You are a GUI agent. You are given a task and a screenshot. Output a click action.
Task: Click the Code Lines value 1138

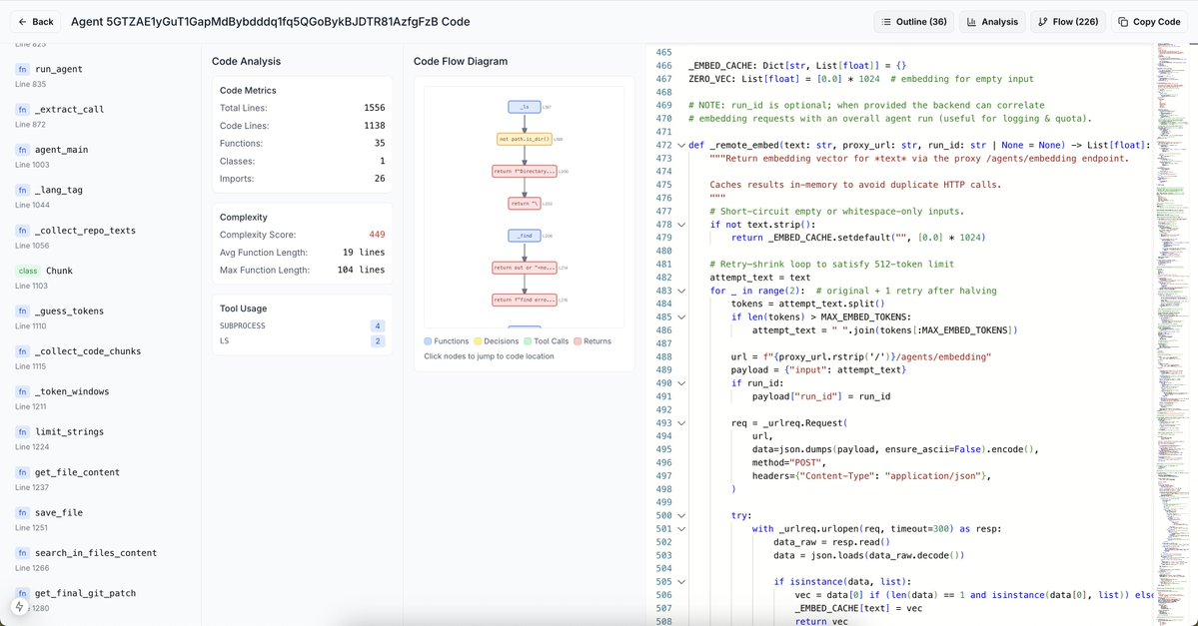(375, 125)
